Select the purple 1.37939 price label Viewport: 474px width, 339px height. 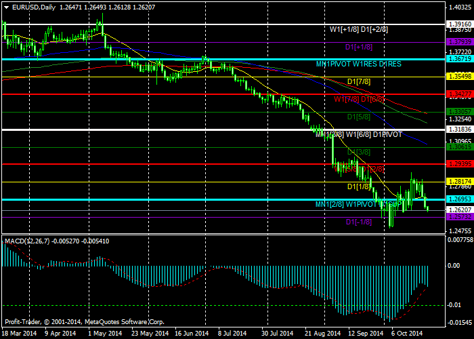[x=460, y=42]
